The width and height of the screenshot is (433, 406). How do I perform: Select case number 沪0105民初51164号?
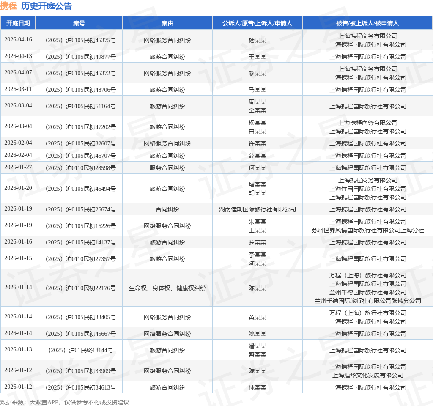tap(81, 106)
